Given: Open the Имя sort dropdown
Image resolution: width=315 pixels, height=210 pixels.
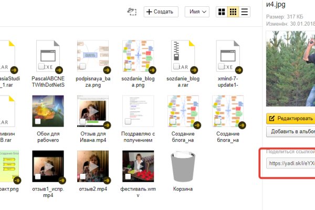Looking at the screenshot, I should 197,12.
